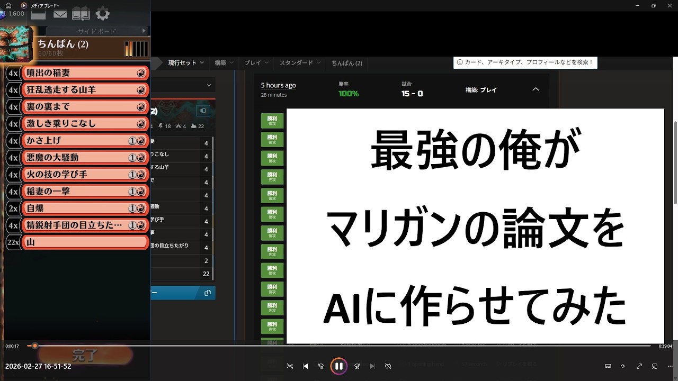
Task: Open the cast to device icon
Action: (608, 366)
